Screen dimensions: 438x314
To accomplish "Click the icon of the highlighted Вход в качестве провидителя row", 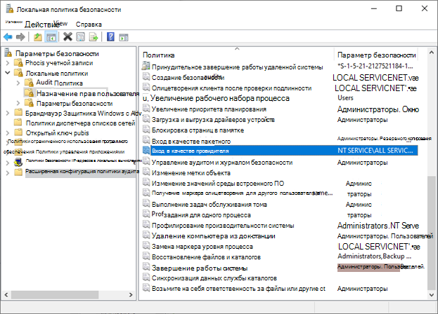I will (x=146, y=151).
